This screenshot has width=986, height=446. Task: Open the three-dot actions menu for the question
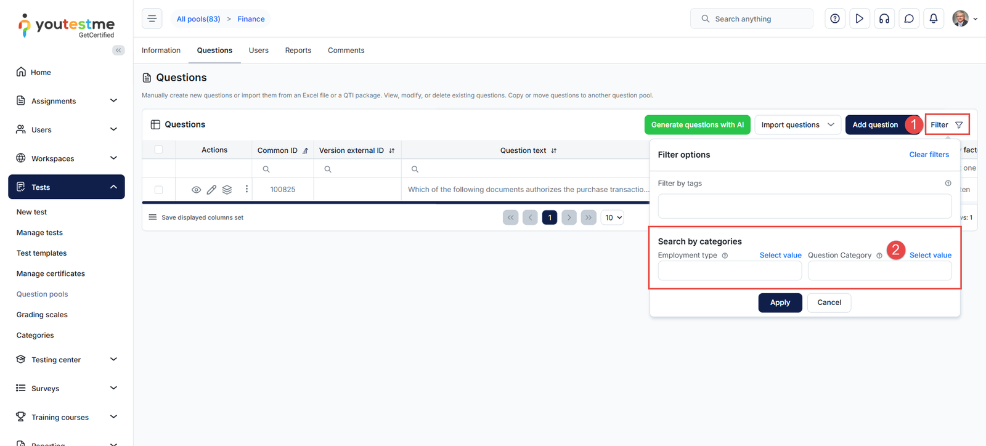pos(246,189)
